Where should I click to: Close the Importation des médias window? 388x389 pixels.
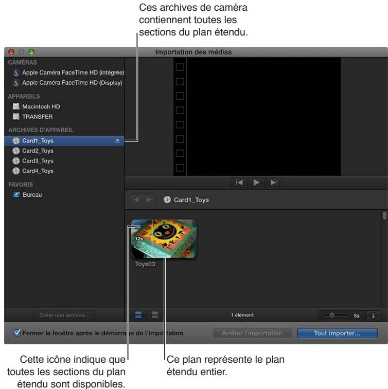11,52
